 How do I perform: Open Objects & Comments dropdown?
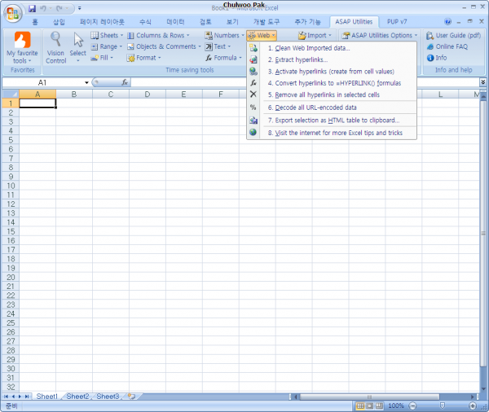(164, 46)
